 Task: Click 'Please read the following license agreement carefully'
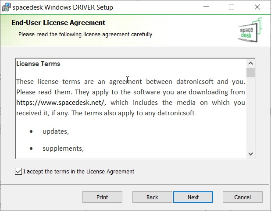86,34
